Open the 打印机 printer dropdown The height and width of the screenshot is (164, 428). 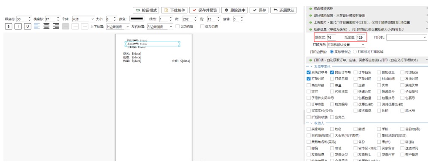click(406, 37)
